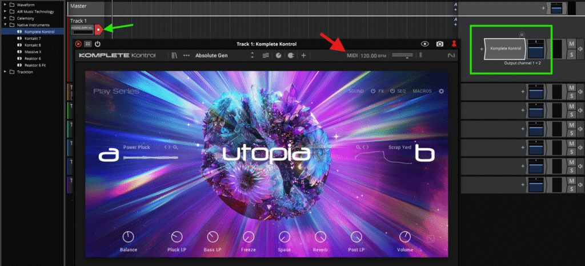Click the Absolute Gen preset name
This screenshot has height=266, width=585.
coord(211,55)
